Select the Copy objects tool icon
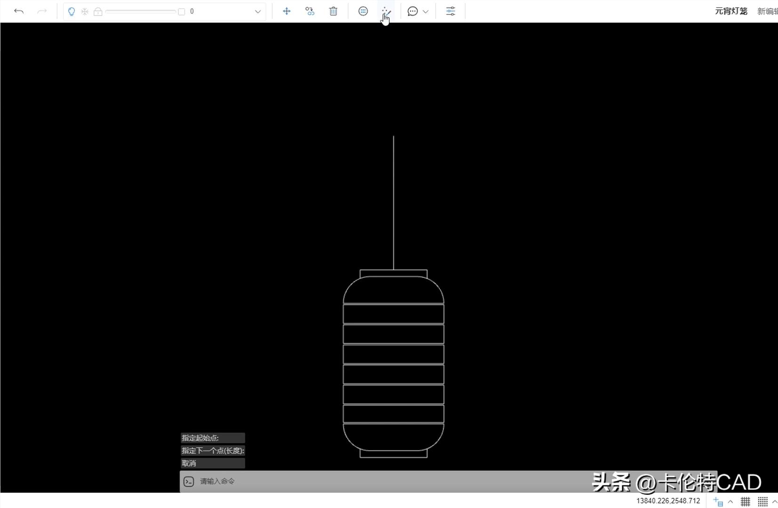 tap(310, 11)
